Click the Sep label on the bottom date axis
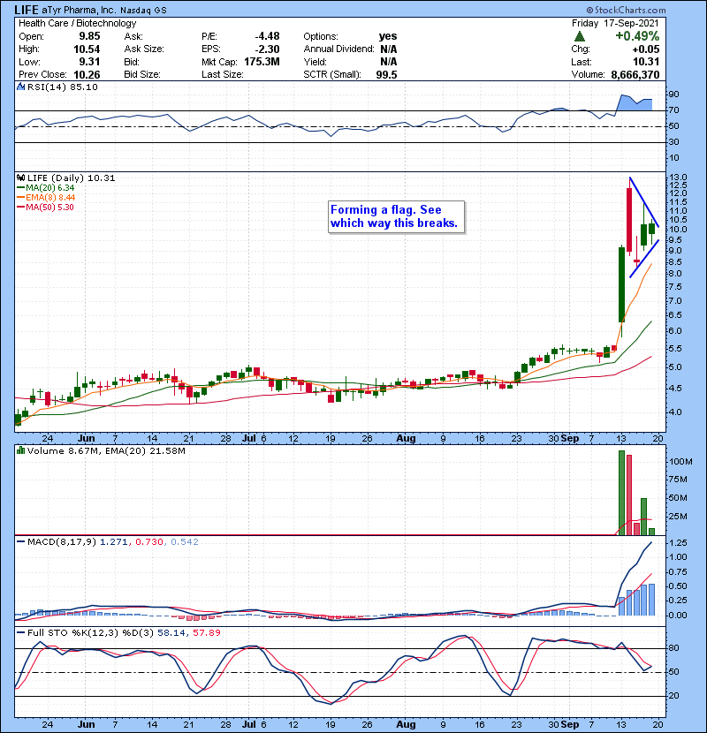The image size is (707, 733). [x=570, y=724]
